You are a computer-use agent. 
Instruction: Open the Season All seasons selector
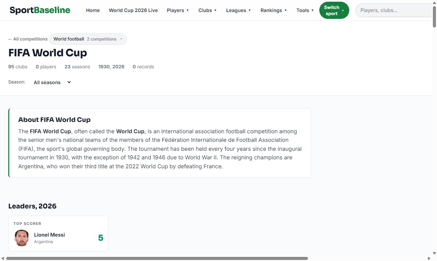point(52,82)
